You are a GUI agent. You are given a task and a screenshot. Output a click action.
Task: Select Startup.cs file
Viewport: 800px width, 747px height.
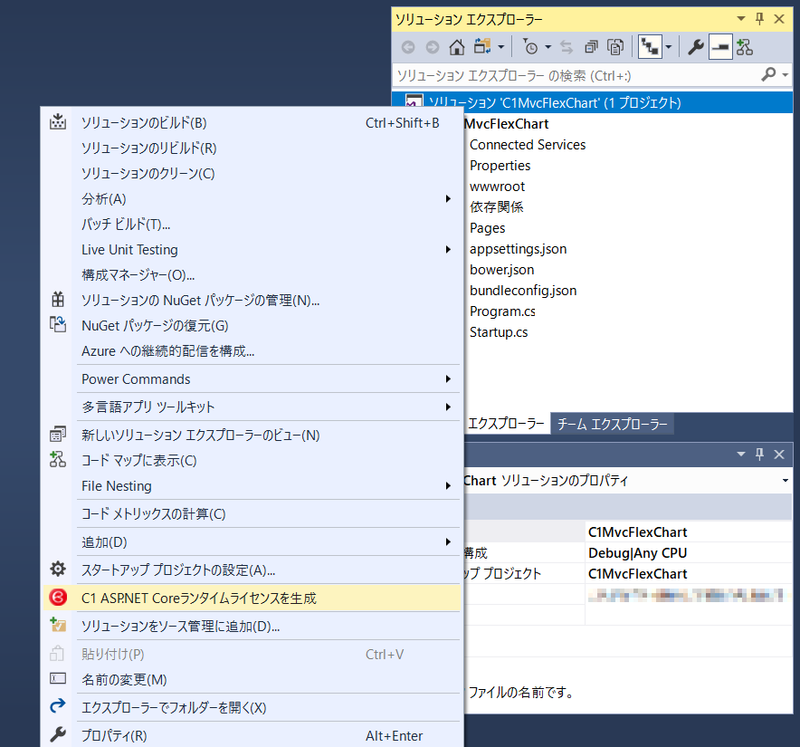coord(499,332)
